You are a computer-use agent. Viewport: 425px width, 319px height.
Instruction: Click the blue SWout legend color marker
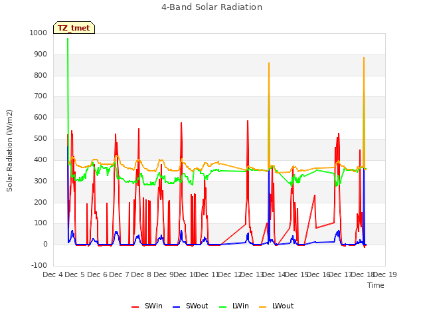pos(176,307)
